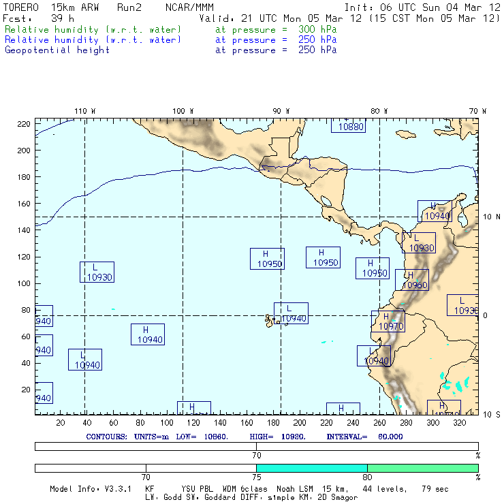Click the "320" tick label under the map
Screen dimensions: 504x504
[x=460, y=423]
